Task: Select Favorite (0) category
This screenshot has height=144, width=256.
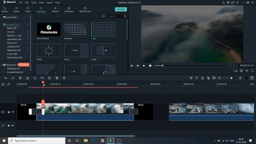Action: pyautogui.click(x=10, y=17)
